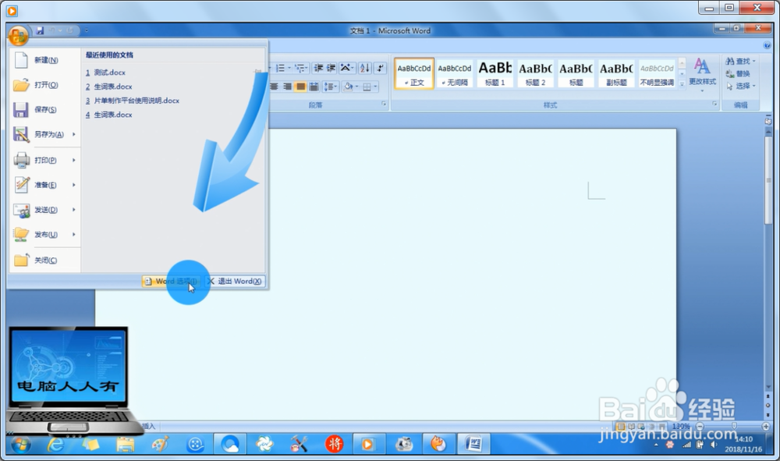
Task: Apply the 正文 style
Action: (414, 73)
